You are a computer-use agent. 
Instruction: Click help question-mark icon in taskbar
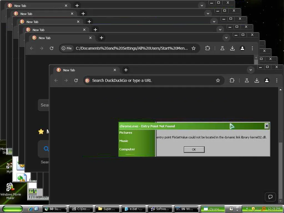click(231, 209)
